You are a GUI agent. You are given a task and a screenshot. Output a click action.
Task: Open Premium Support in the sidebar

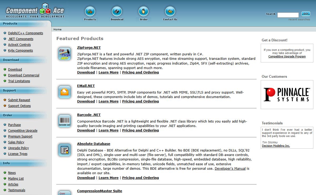[x=20, y=136]
